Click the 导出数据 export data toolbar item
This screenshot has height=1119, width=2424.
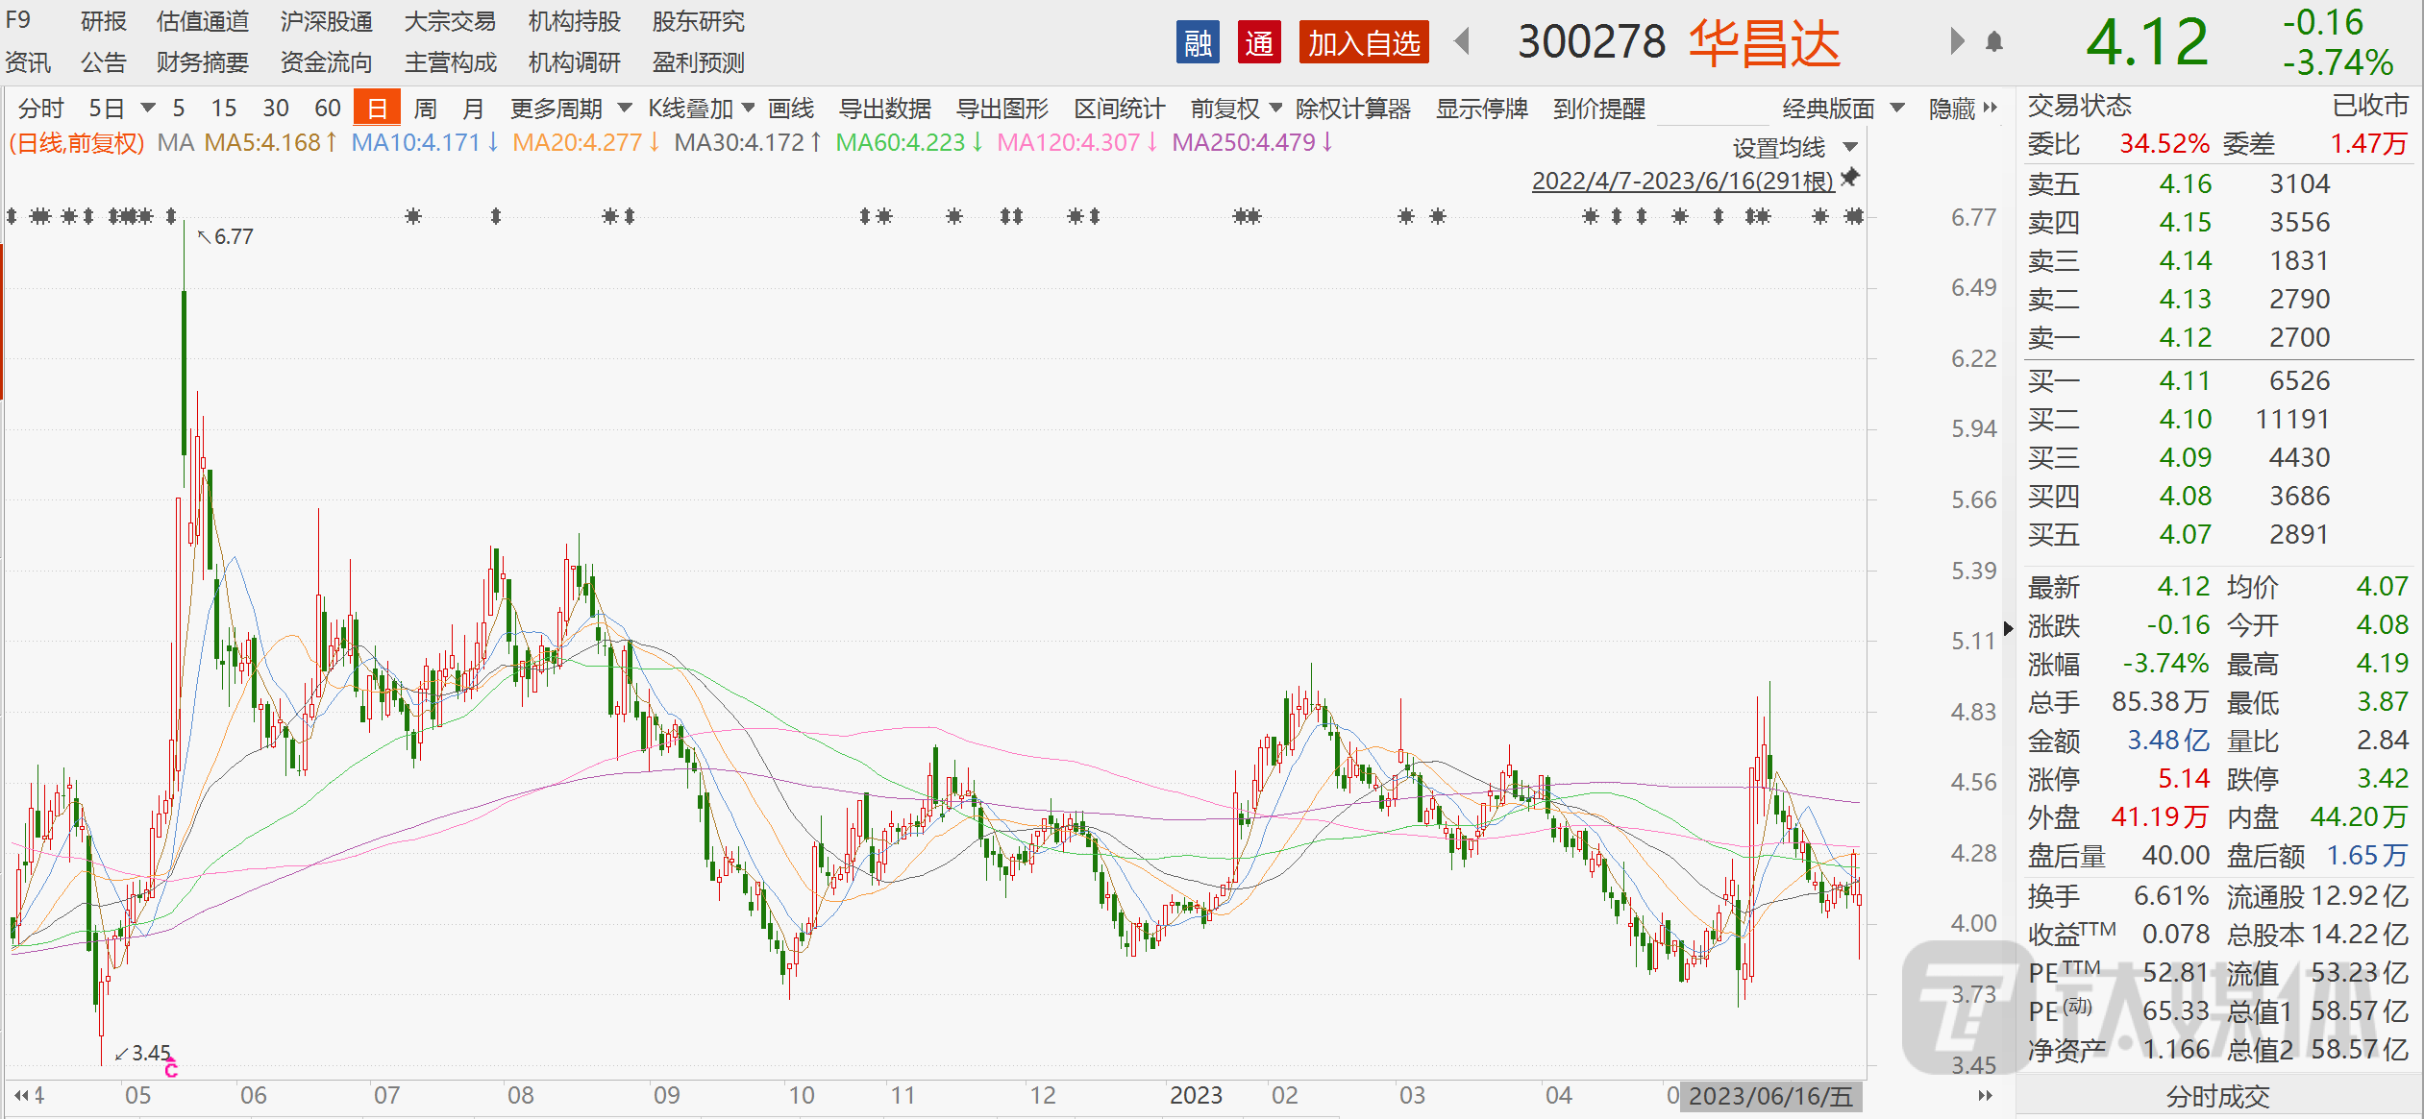tap(883, 108)
